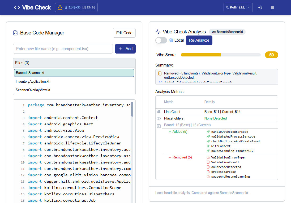Click the Vibe Check code brackets logo

[17, 7]
